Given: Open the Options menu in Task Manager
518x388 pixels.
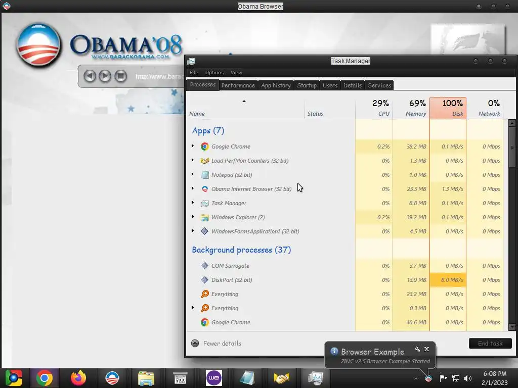Looking at the screenshot, I should (214, 73).
